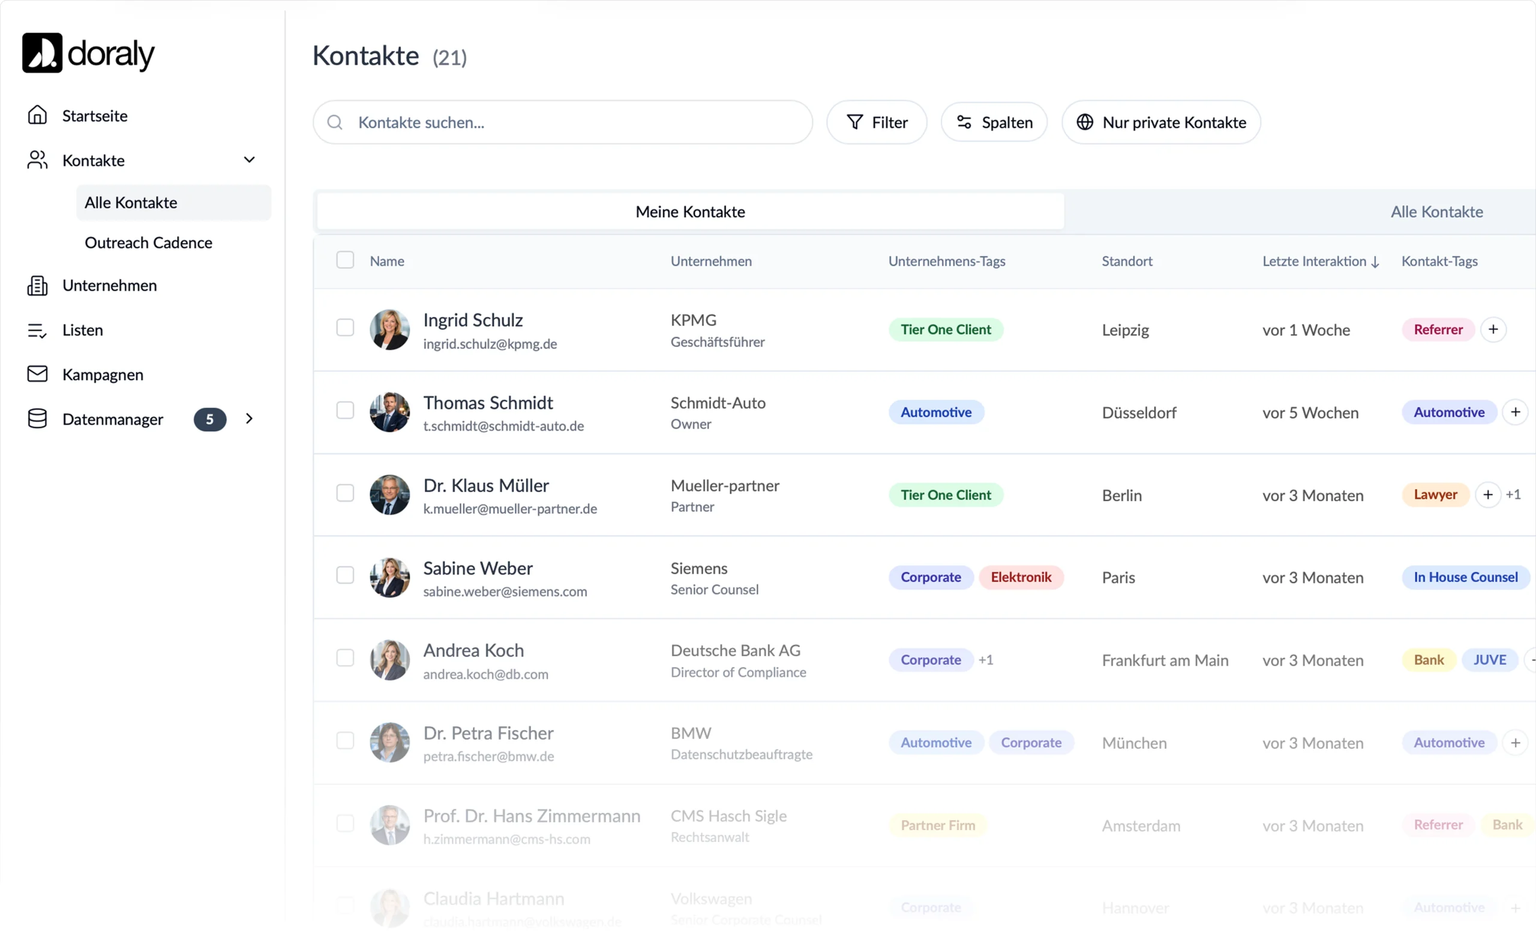The image size is (1536, 947).
Task: Select Prof. Dr. Hans Zimmermann's checkbox
Action: coord(345,823)
